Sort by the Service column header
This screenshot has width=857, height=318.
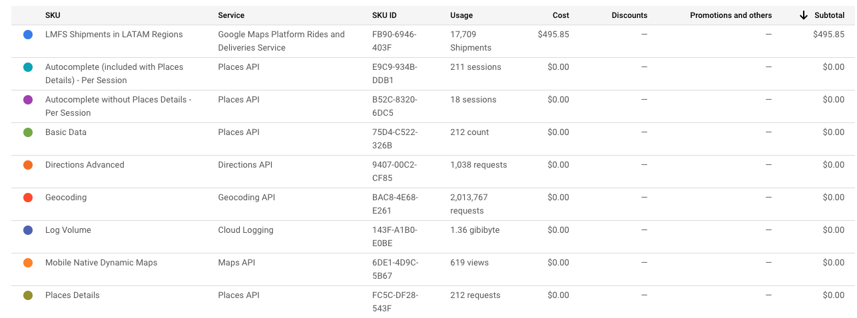(231, 15)
